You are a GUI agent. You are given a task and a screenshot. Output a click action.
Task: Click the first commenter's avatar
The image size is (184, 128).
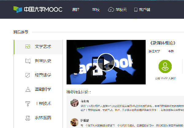(75, 103)
